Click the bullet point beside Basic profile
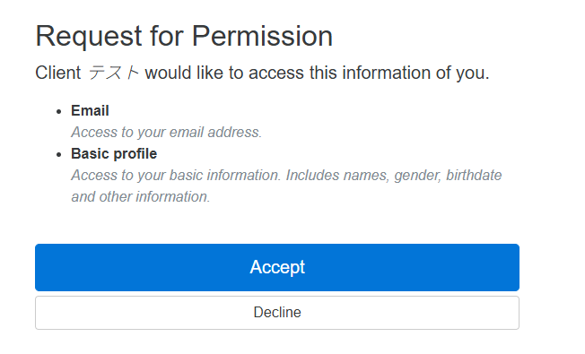 [x=58, y=154]
